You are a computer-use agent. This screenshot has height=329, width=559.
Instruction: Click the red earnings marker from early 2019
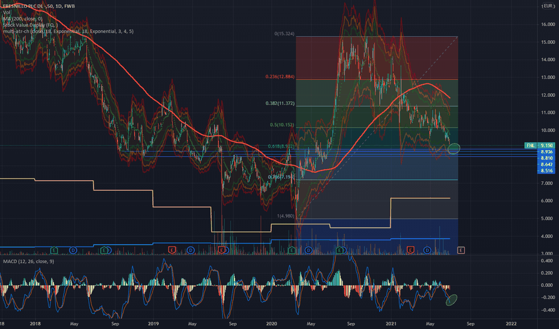click(x=172, y=251)
